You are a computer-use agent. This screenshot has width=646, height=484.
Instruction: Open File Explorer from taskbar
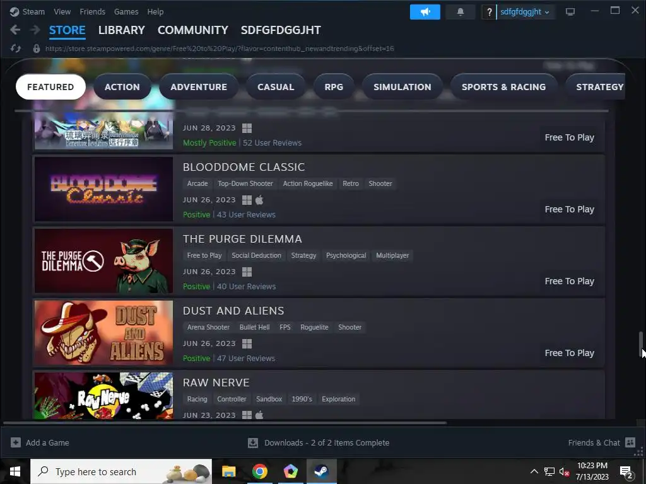(x=228, y=471)
